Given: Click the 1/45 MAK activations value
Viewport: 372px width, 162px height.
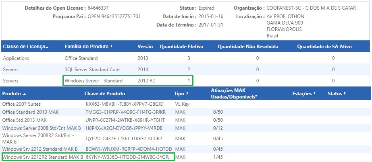Looking at the screenshot, I should [x=218, y=157].
